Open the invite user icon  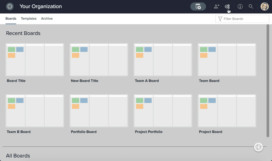tap(217, 6)
